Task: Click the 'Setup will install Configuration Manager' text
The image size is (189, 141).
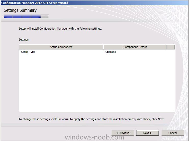Action: pyautogui.click(x=60, y=29)
